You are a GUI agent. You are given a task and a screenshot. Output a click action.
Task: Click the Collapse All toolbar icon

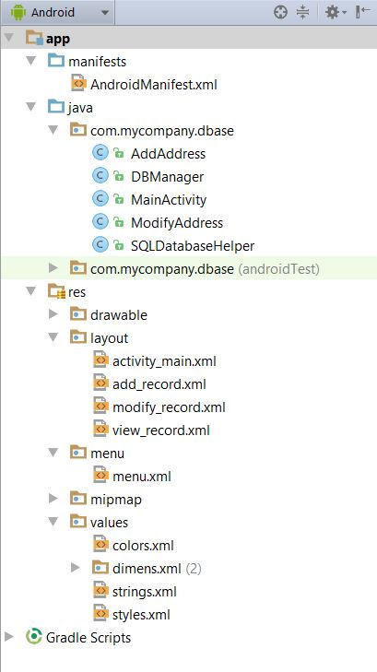(x=303, y=12)
